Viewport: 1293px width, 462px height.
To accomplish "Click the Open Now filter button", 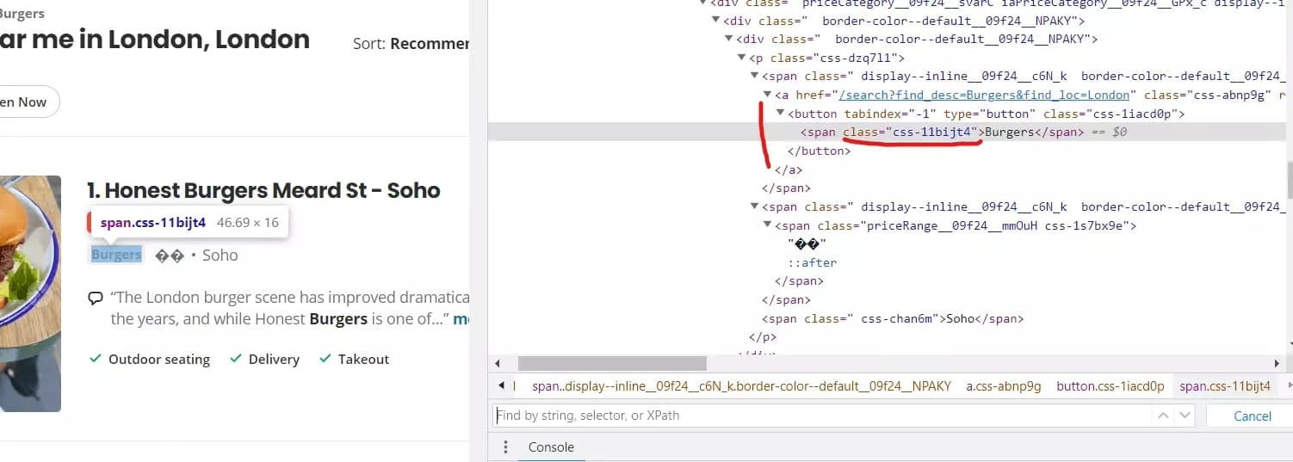I will (x=26, y=102).
